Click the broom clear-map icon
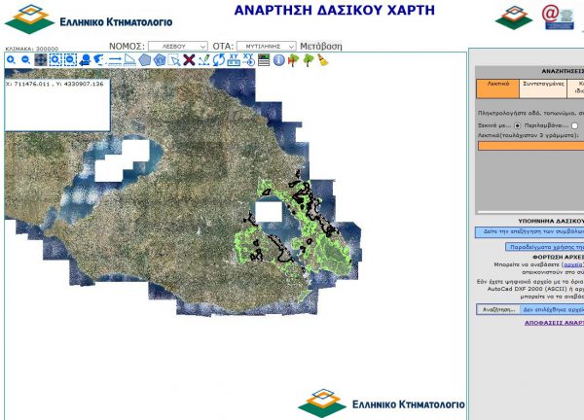Screen dimensions: 584x420 tap(322, 60)
